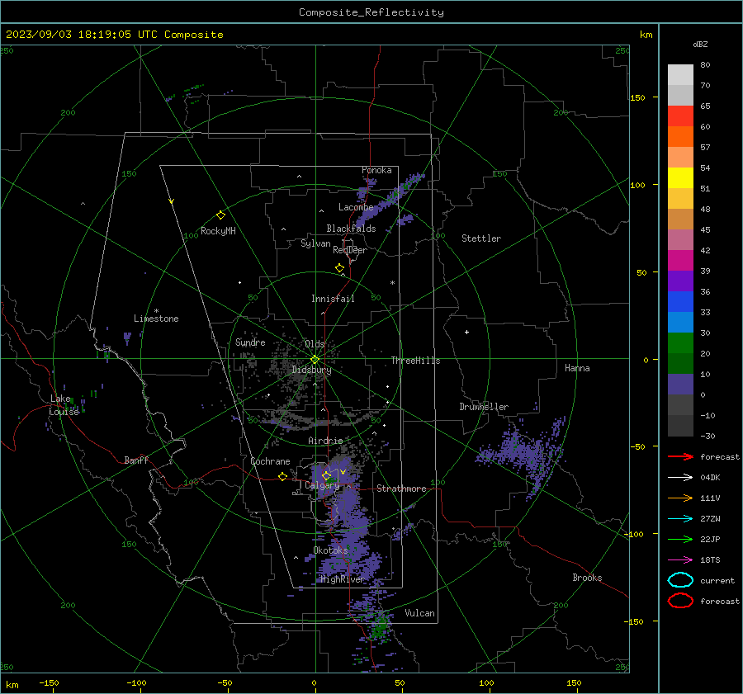Click the Cochrane town label

coord(270,461)
